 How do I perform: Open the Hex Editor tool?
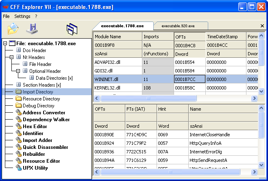pyautogui.click(x=35, y=126)
